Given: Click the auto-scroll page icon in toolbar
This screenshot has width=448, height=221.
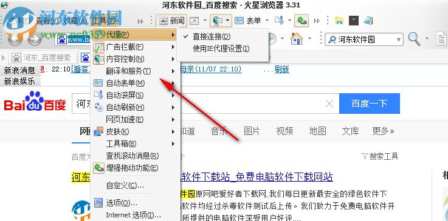Looking at the screenshot, I should coord(279,21).
